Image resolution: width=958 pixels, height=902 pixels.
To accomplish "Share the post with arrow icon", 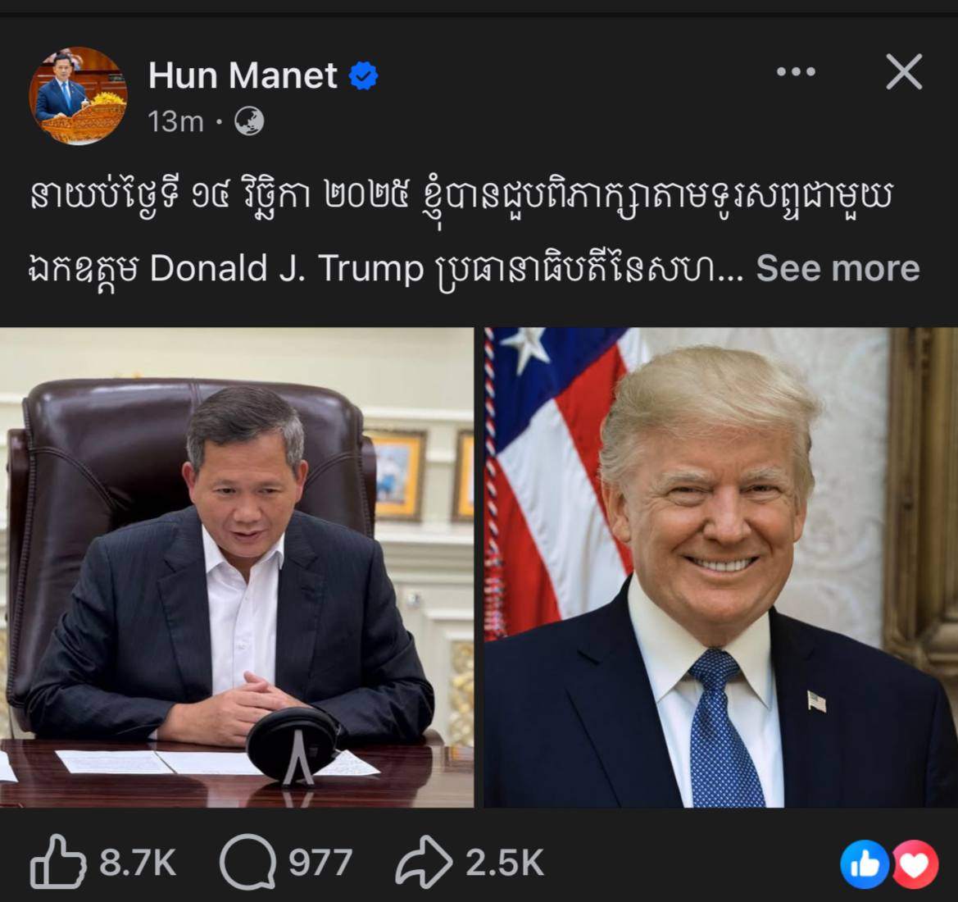I will [424, 862].
